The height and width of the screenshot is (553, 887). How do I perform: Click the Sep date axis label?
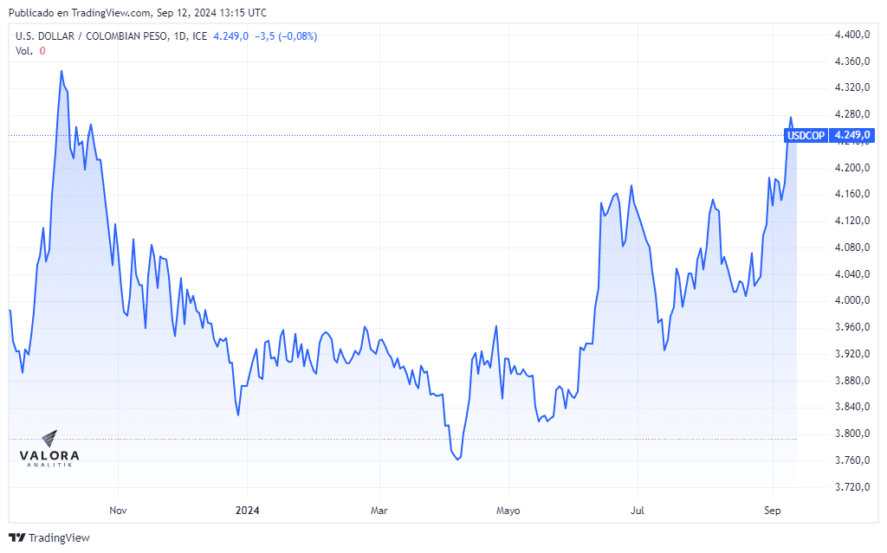772,511
